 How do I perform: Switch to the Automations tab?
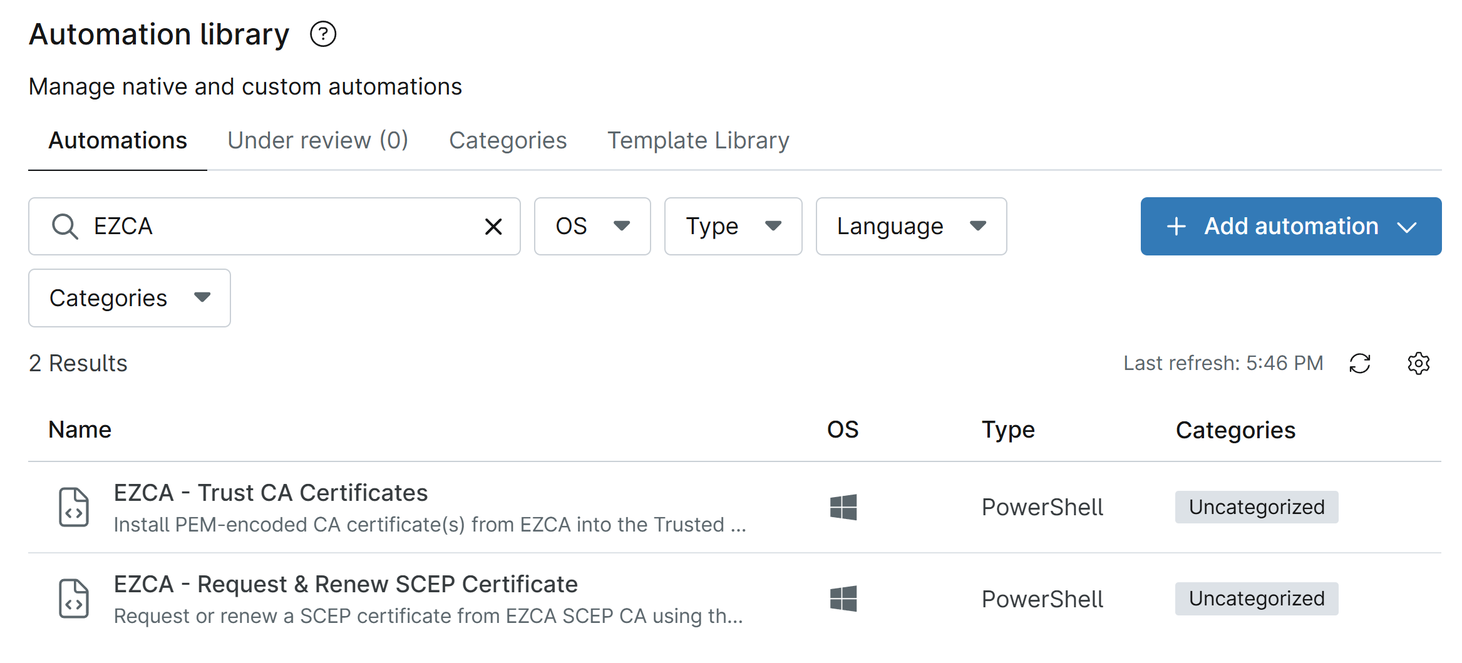point(118,140)
